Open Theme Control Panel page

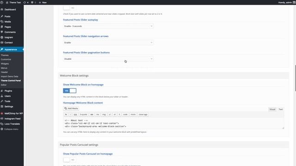(11, 81)
